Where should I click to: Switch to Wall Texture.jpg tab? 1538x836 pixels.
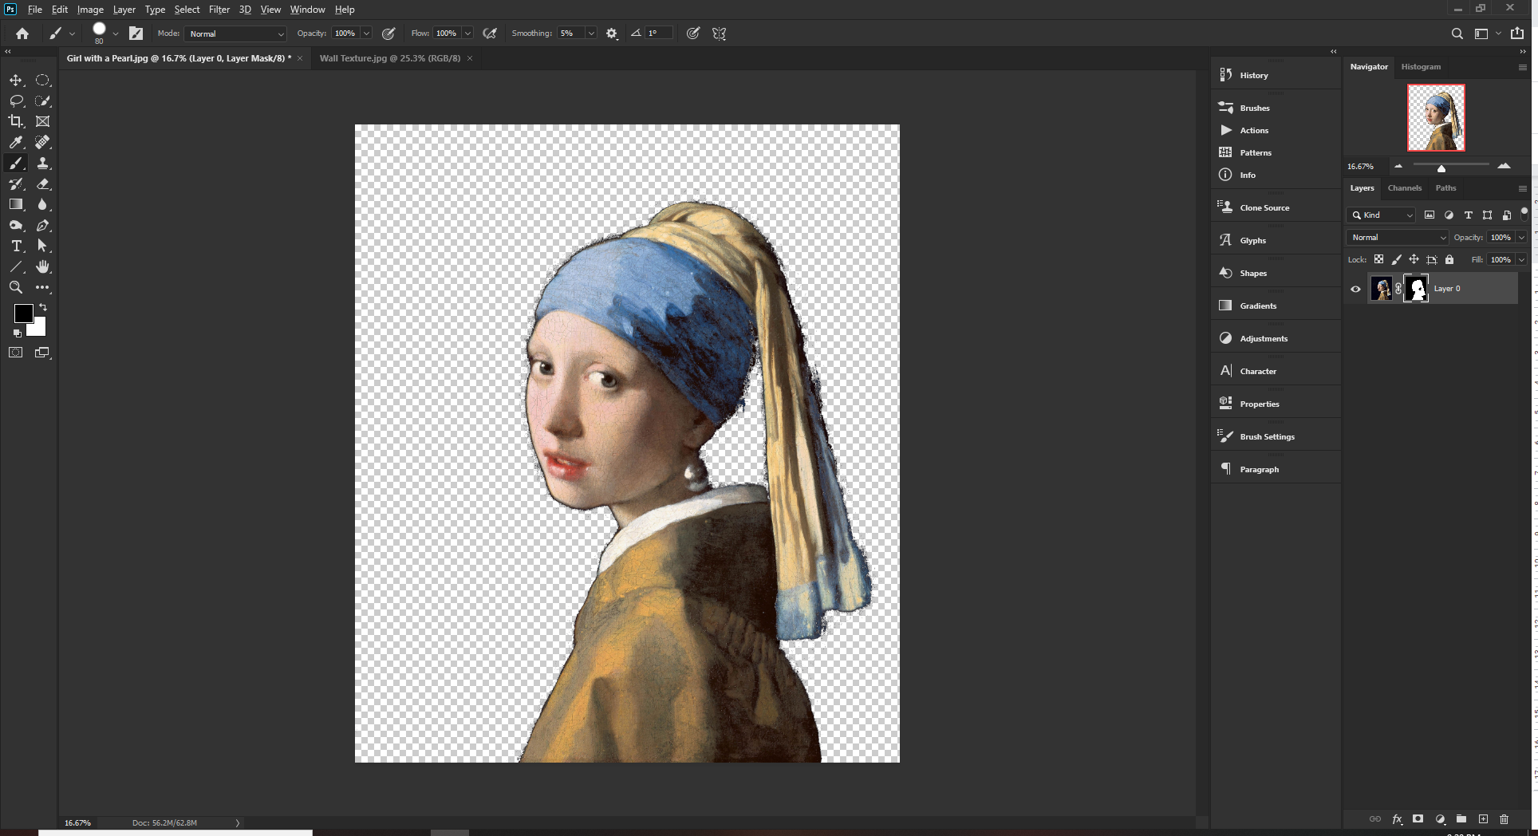[390, 58]
